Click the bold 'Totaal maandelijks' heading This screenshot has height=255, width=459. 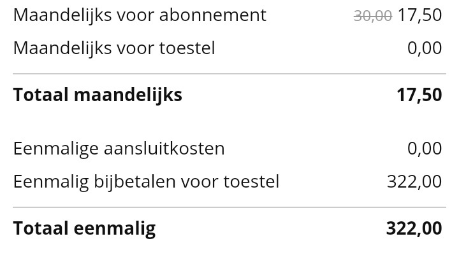click(x=98, y=95)
